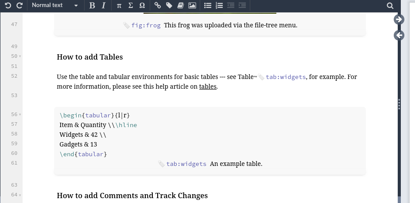Toggle Bold formatting
The image size is (415, 203).
pyautogui.click(x=92, y=5)
